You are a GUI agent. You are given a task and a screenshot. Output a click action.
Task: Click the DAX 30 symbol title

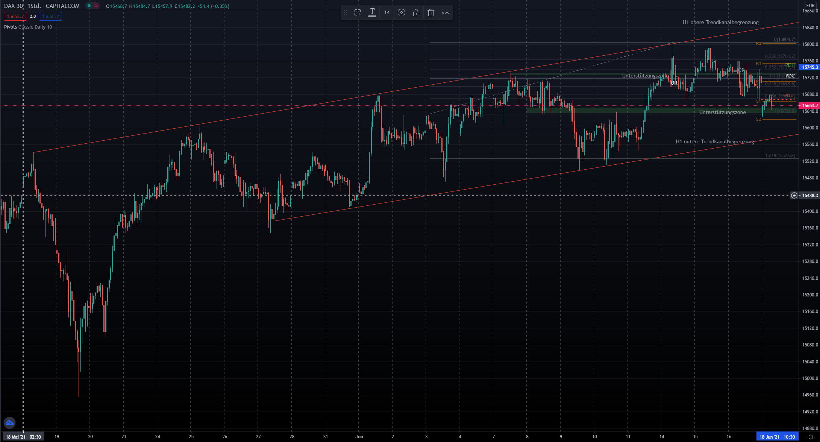coord(14,6)
